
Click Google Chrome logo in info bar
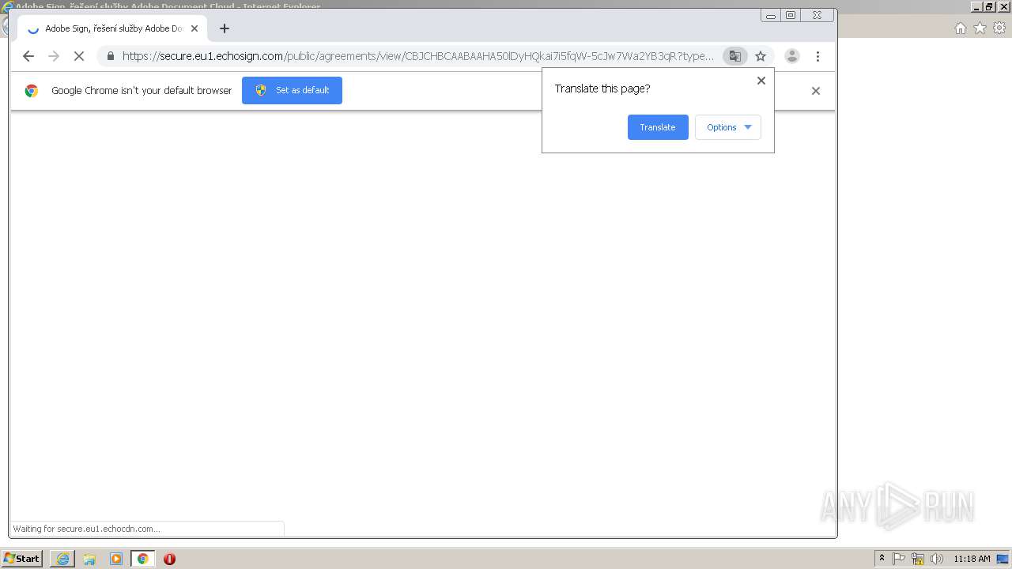click(32, 91)
